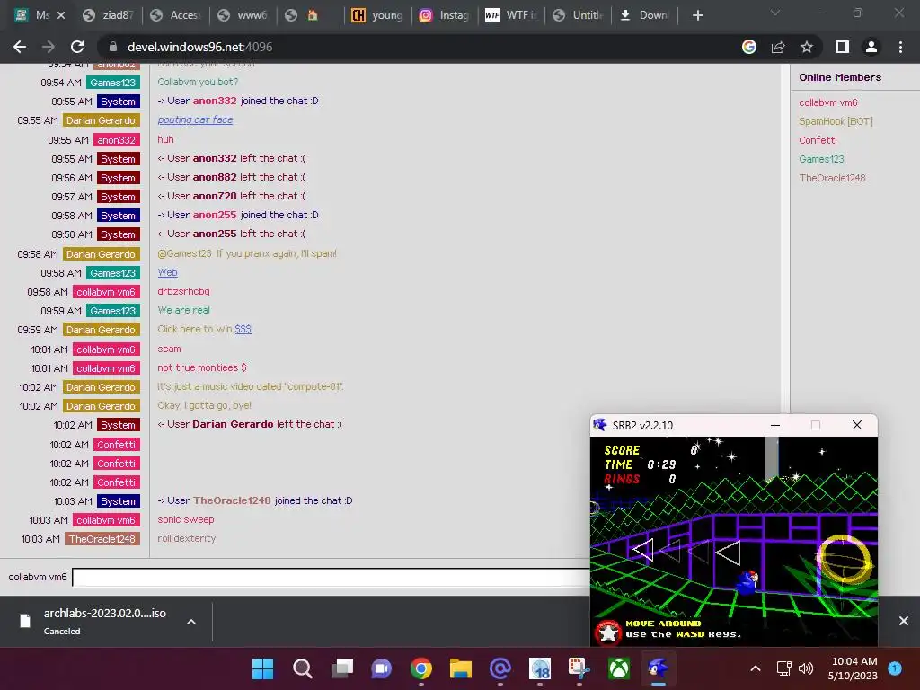The image size is (920, 690).
Task: Reload the page with the refresh icon
Action: [77, 47]
